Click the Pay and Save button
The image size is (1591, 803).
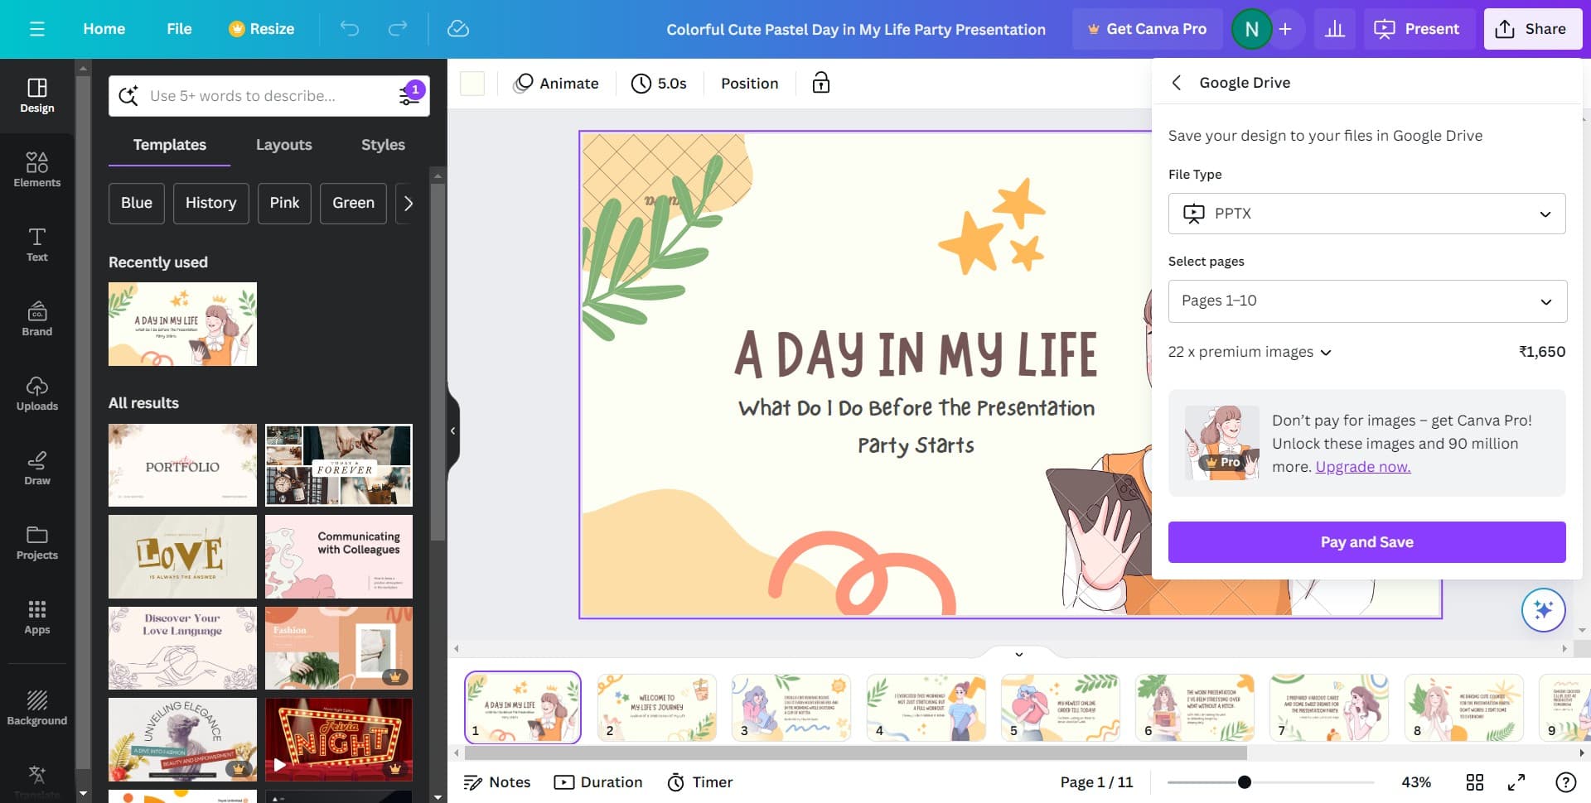coord(1366,541)
